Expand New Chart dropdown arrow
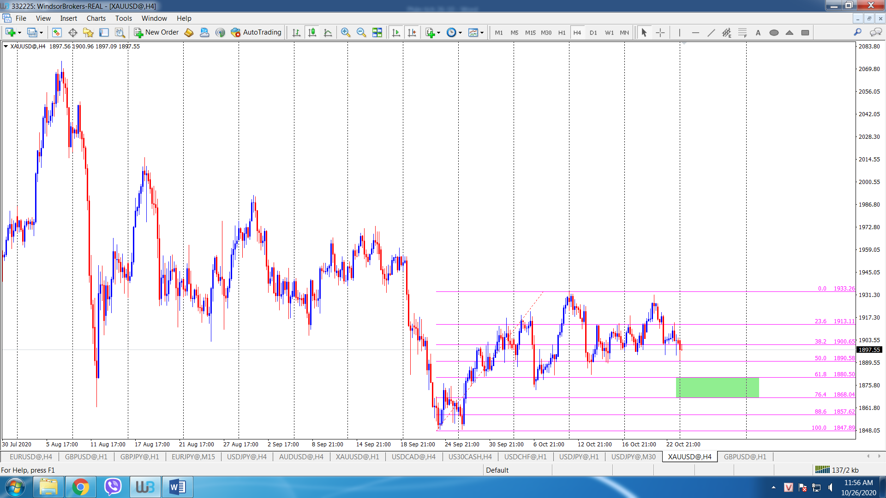This screenshot has height=498, width=886. [19, 33]
